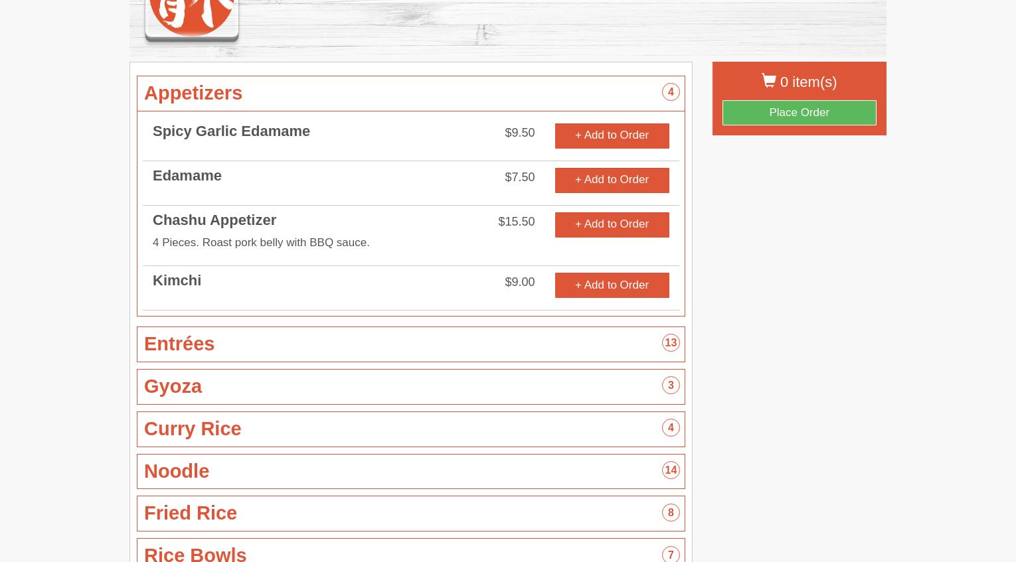The height and width of the screenshot is (562, 1016).
Task: Click the Noodle count badge 14
Action: click(x=671, y=470)
